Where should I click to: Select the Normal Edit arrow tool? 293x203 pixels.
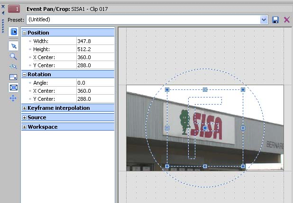[x=13, y=46]
